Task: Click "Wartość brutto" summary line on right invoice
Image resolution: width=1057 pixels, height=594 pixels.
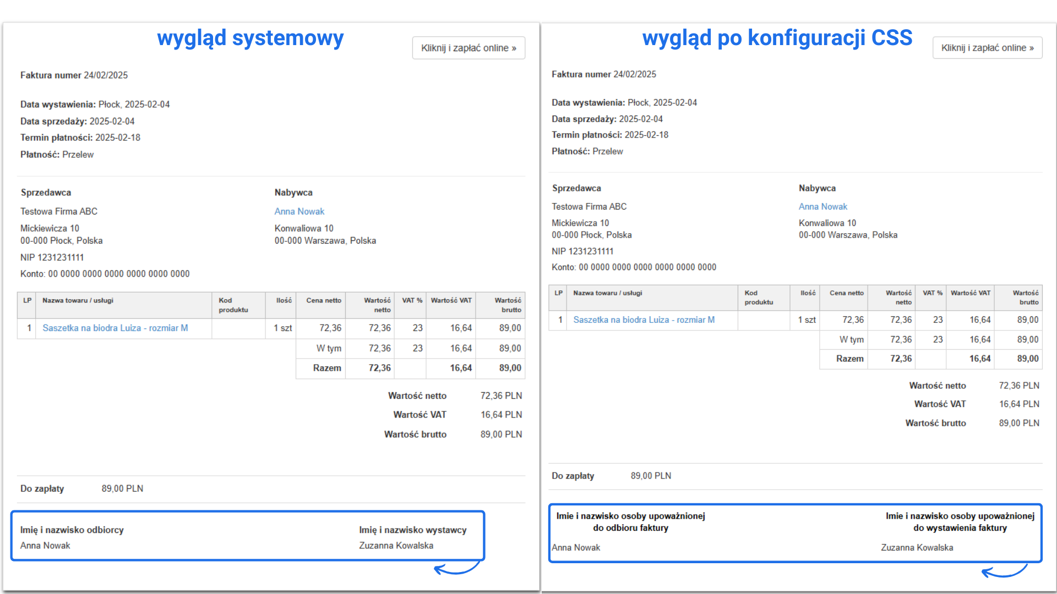Action: (936, 422)
